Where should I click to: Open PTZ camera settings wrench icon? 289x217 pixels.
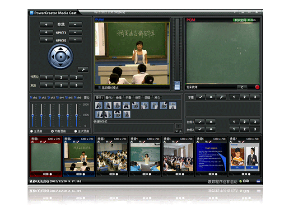click(83, 69)
